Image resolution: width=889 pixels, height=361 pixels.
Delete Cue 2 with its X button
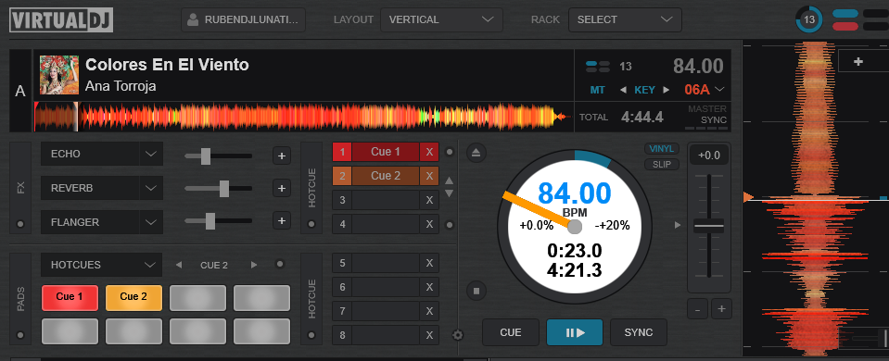coord(429,176)
